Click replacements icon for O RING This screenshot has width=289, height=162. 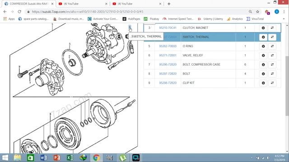point(272,46)
